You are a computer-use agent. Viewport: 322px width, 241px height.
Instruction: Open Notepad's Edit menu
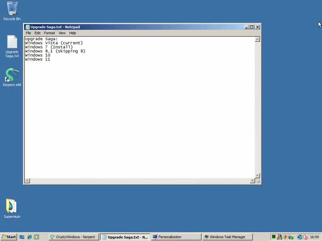[37, 33]
